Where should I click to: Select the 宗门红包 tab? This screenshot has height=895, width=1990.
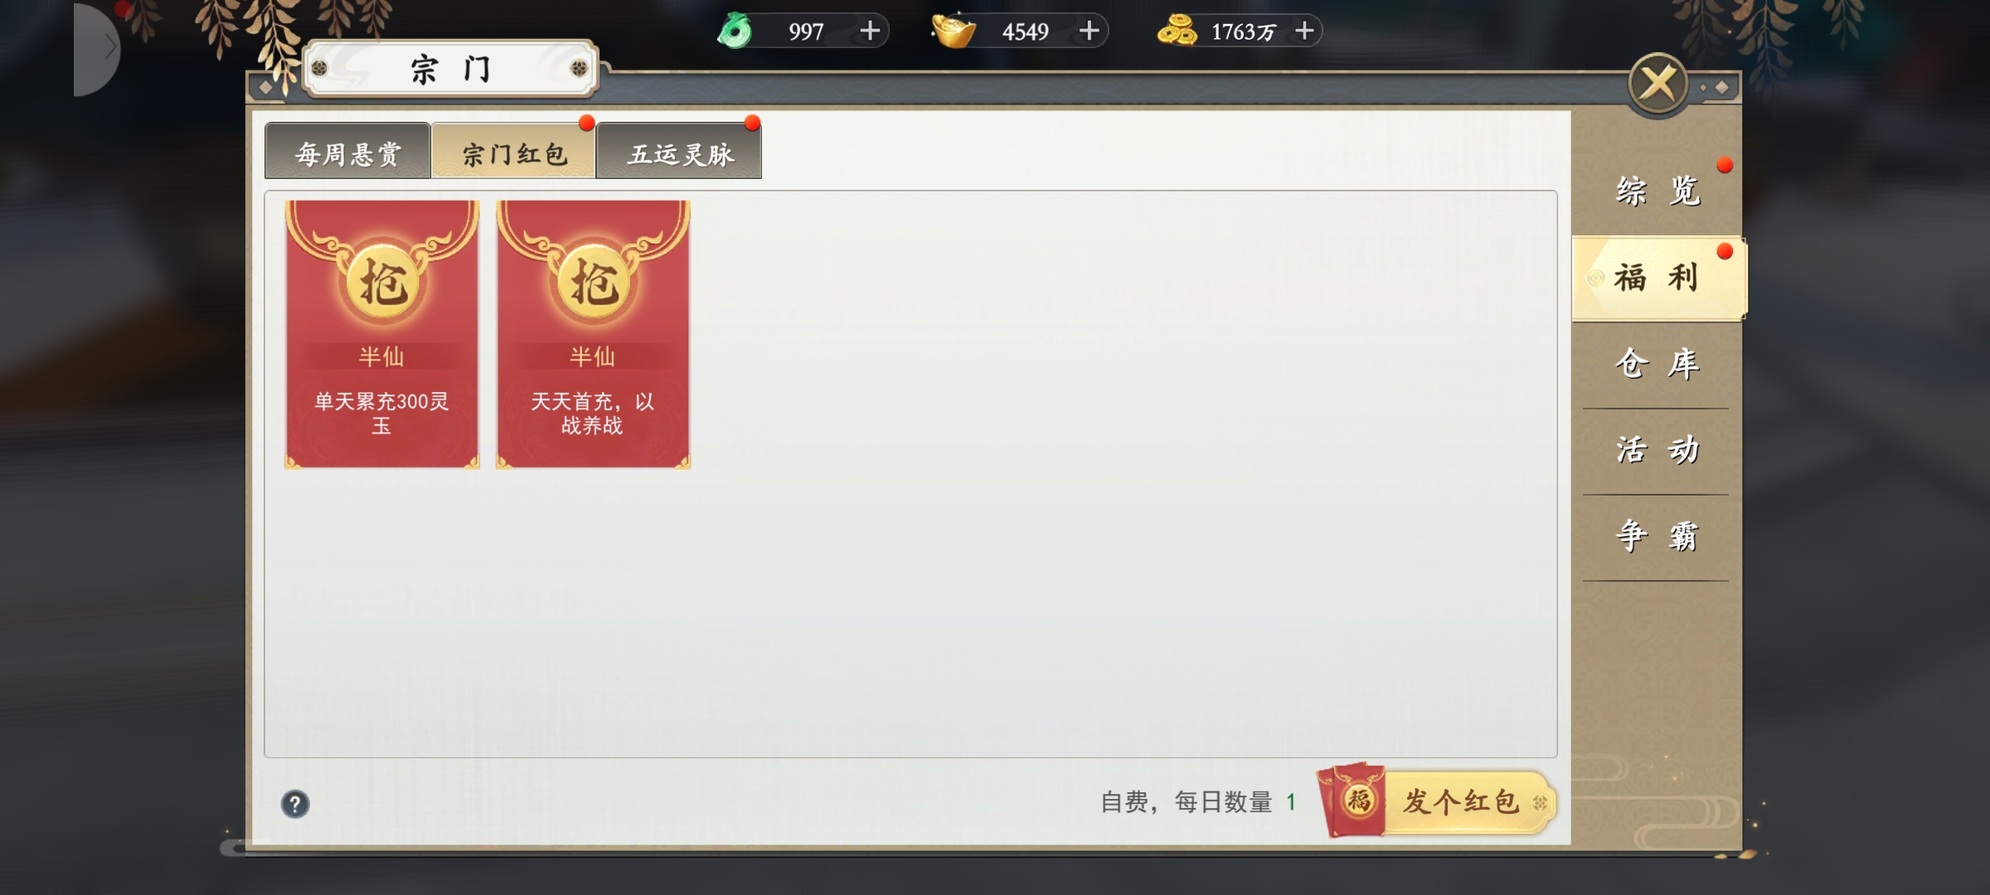point(513,151)
